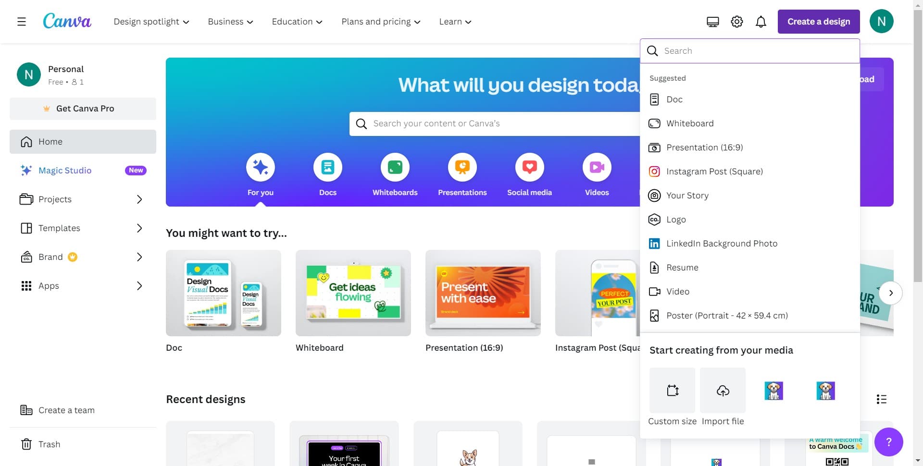Select the Whiteboards category icon
This screenshot has height=466, width=923.
(395, 167)
